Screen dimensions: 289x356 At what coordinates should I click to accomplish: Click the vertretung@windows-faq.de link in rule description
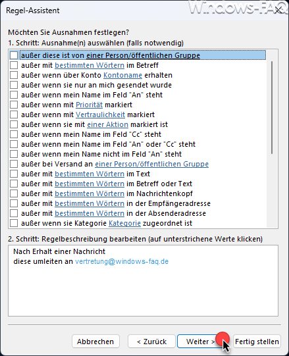pyautogui.click(x=122, y=261)
